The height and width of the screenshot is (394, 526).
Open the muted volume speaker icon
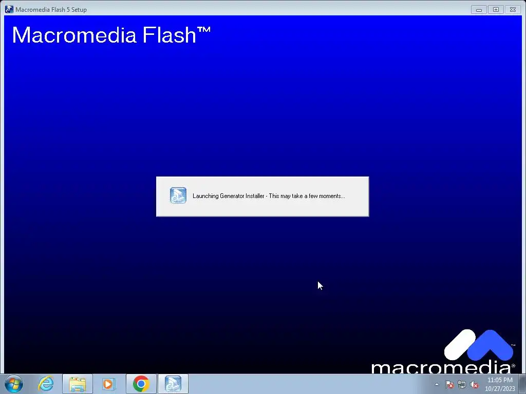(x=474, y=384)
